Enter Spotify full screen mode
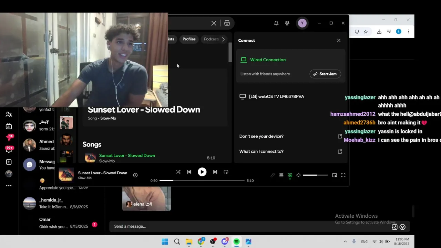This screenshot has height=248, width=441. (x=343, y=175)
